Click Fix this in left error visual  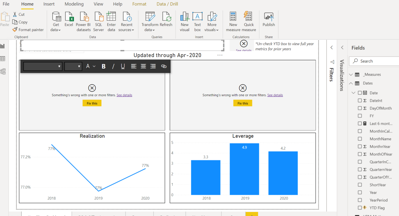pyautogui.click(x=92, y=103)
